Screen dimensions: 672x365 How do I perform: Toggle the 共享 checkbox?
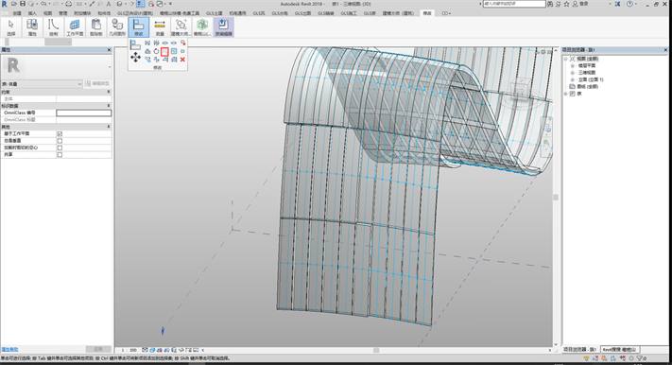point(60,154)
